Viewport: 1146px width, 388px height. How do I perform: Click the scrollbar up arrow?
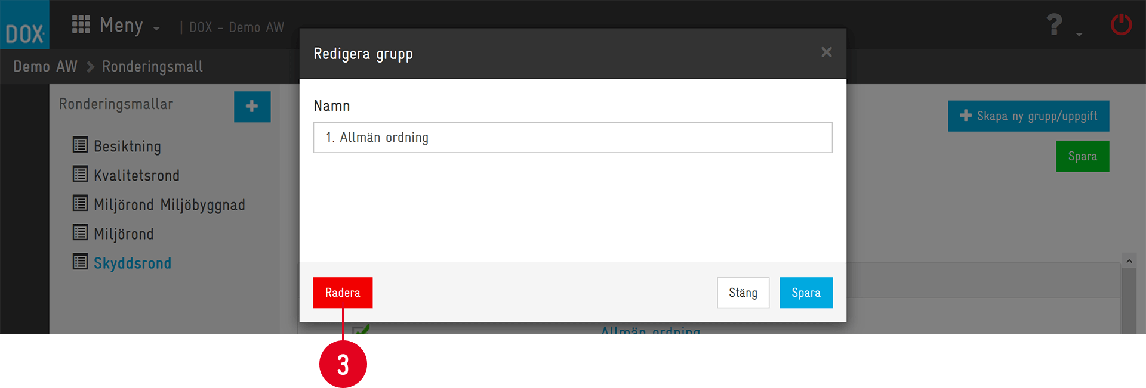pos(1129,261)
